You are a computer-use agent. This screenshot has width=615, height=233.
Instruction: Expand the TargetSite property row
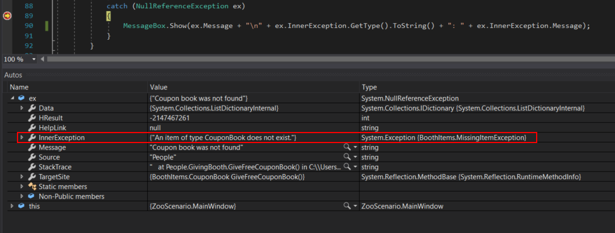pos(22,177)
